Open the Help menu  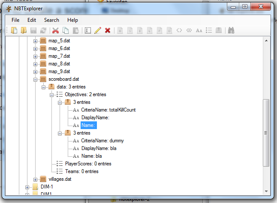72,20
